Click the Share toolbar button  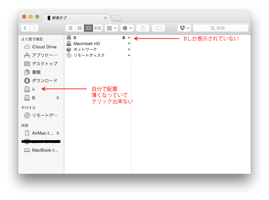click(x=143, y=28)
